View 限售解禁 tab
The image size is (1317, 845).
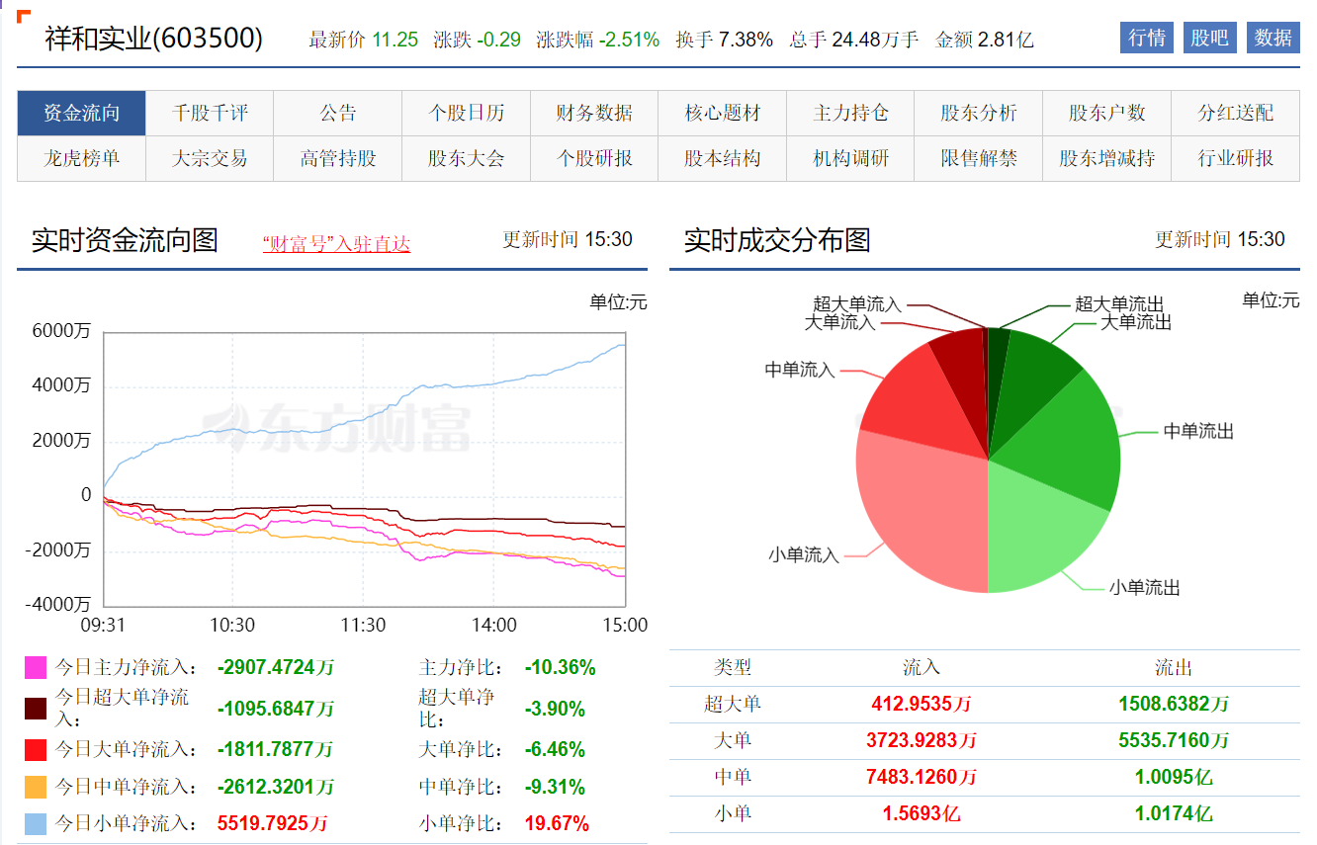pyautogui.click(x=979, y=158)
